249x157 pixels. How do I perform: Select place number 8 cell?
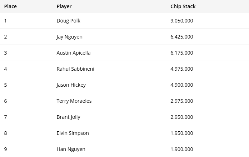click(6, 133)
